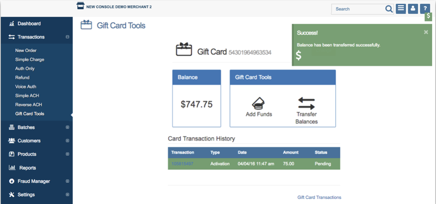Click the green dollar sign tab icon

click(x=428, y=17)
